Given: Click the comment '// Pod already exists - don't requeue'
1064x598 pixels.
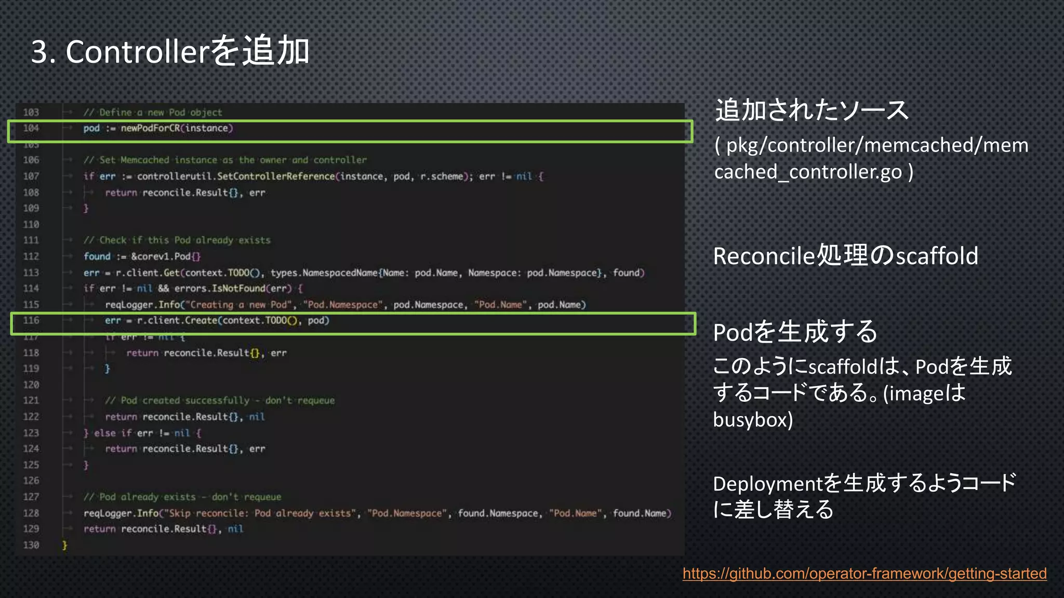Looking at the screenshot, I should tap(182, 497).
